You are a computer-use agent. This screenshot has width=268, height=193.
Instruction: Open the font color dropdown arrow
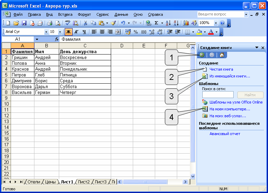pos(216,32)
